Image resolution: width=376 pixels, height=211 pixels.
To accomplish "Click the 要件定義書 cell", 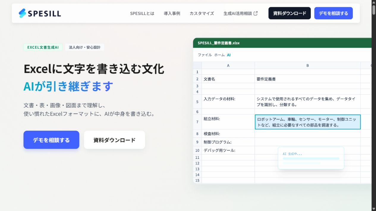I will click(x=308, y=79).
